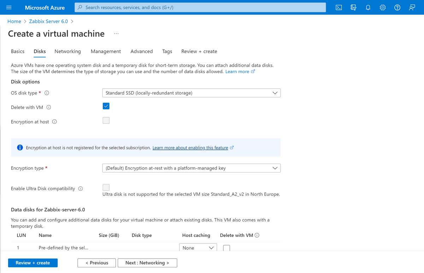Toggle the Encryption at host checkbox

[x=106, y=120]
